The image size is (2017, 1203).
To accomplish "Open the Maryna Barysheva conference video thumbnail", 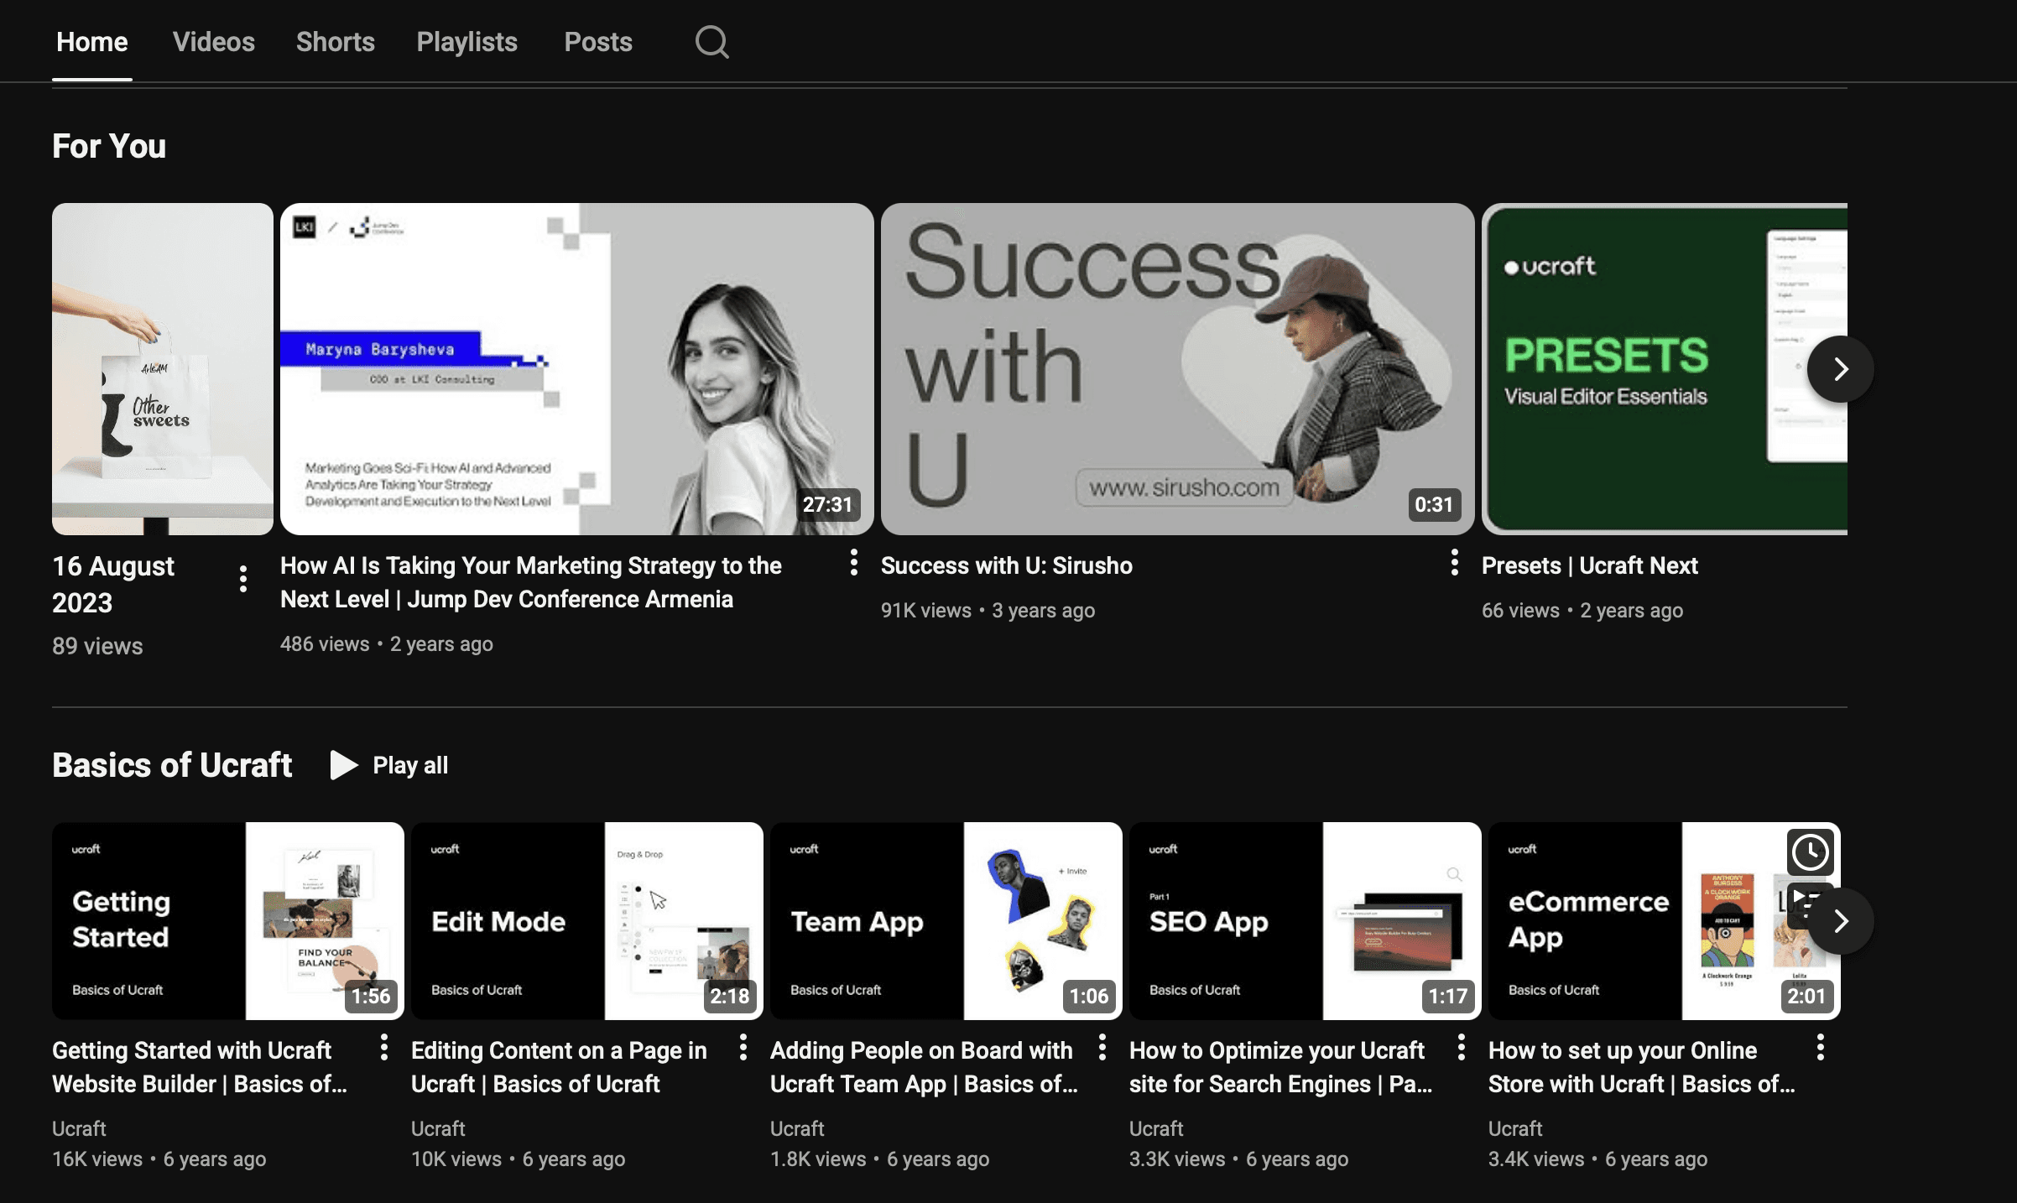I will pos(577,369).
